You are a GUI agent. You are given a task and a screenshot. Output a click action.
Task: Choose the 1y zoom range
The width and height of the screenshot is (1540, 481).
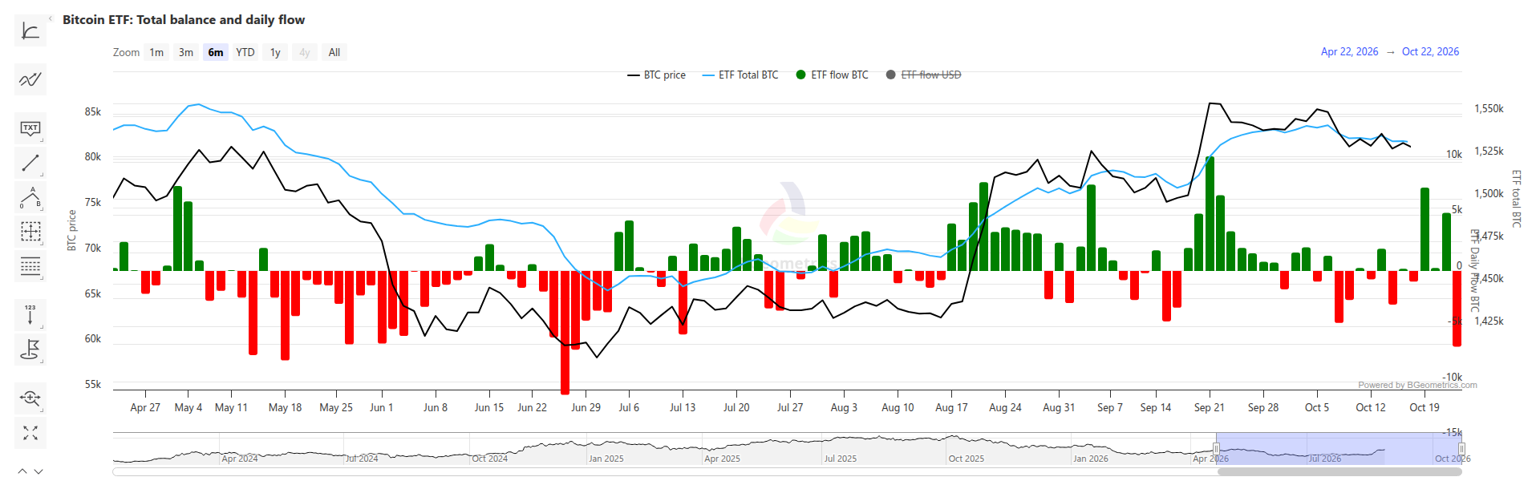(x=275, y=52)
